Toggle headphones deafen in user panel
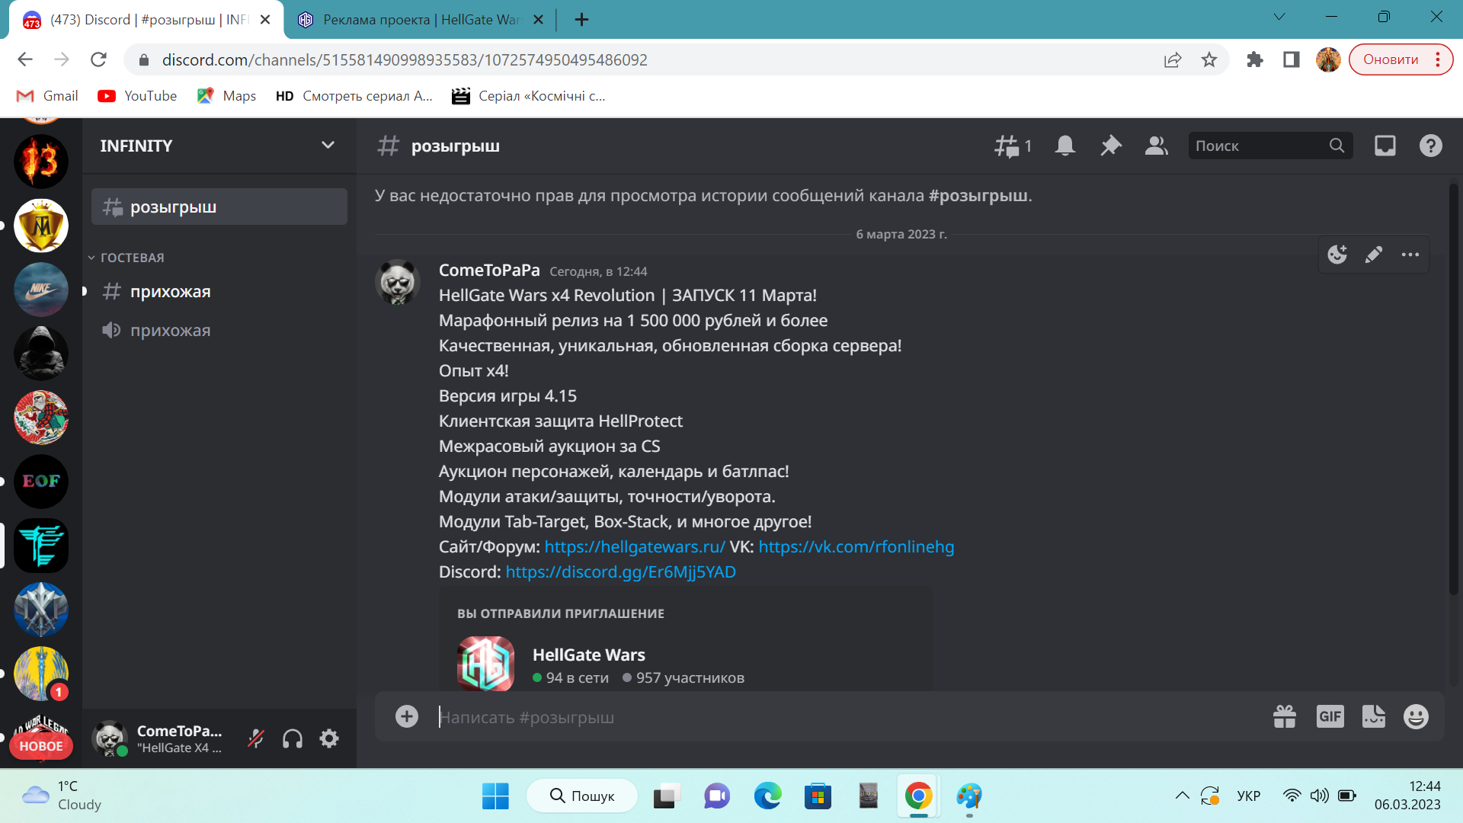This screenshot has height=823, width=1463. point(293,738)
